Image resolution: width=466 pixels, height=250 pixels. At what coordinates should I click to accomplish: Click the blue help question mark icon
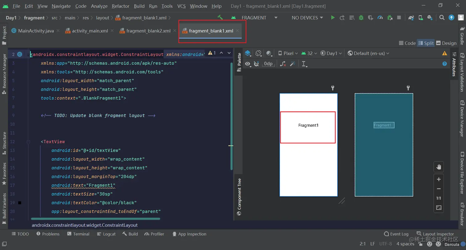point(444,64)
